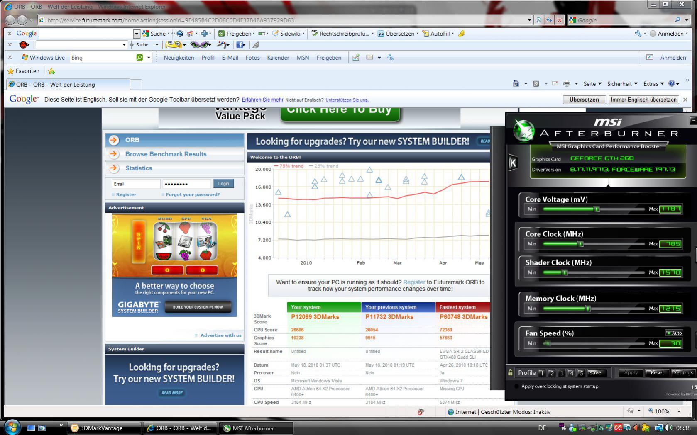Open Browse Benchmark Results menu item
This screenshot has width=697, height=435.
(x=166, y=154)
